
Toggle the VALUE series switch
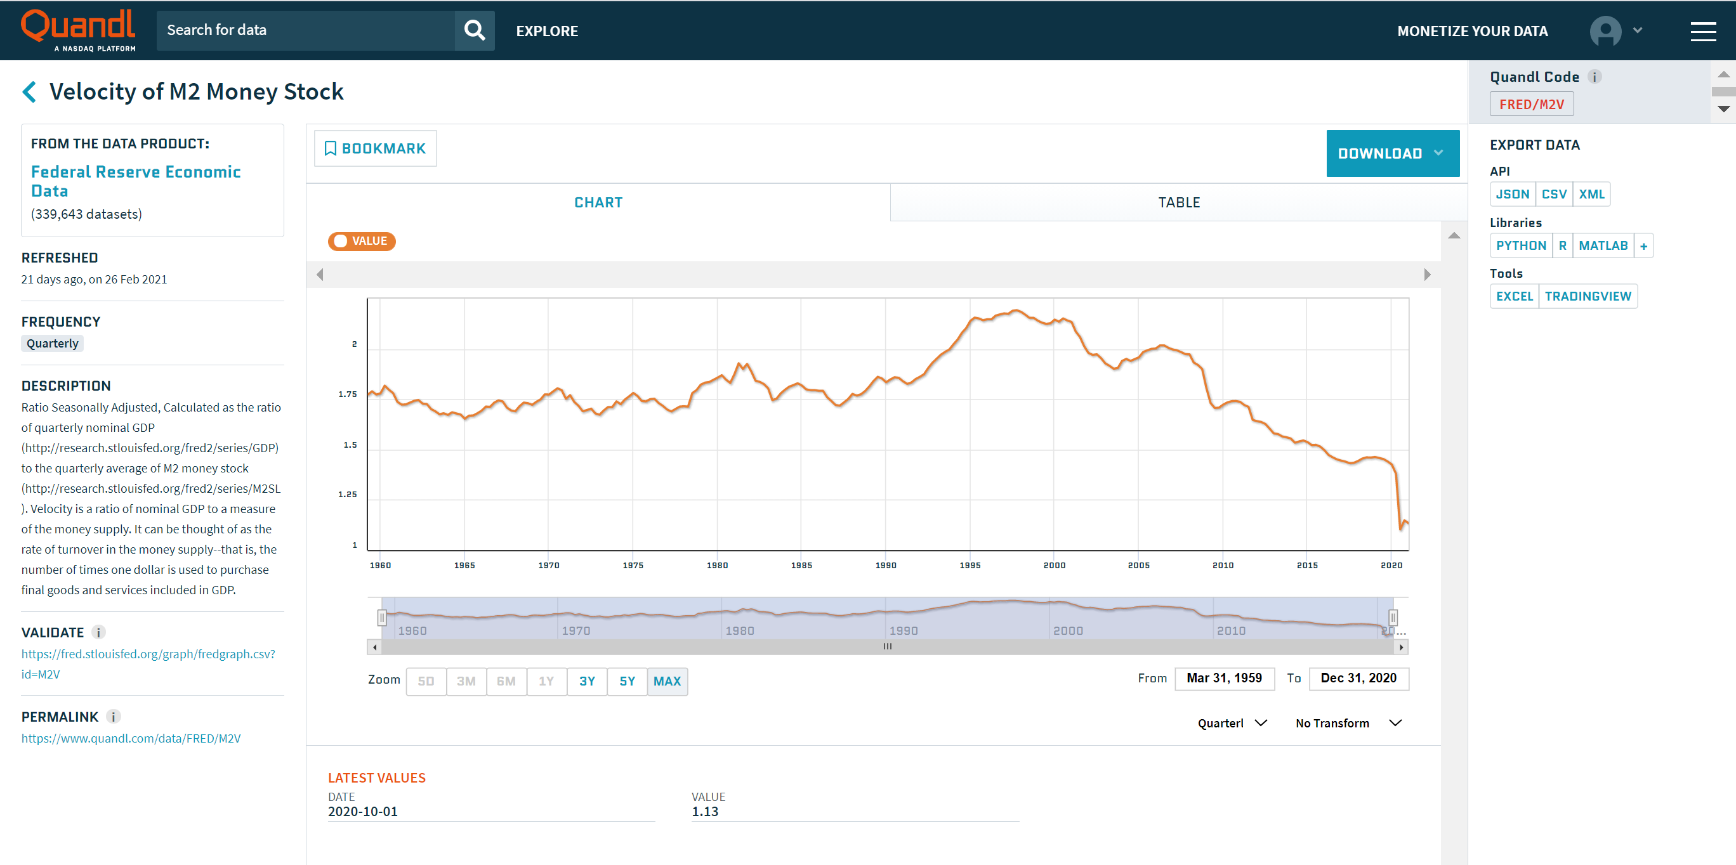[362, 241]
